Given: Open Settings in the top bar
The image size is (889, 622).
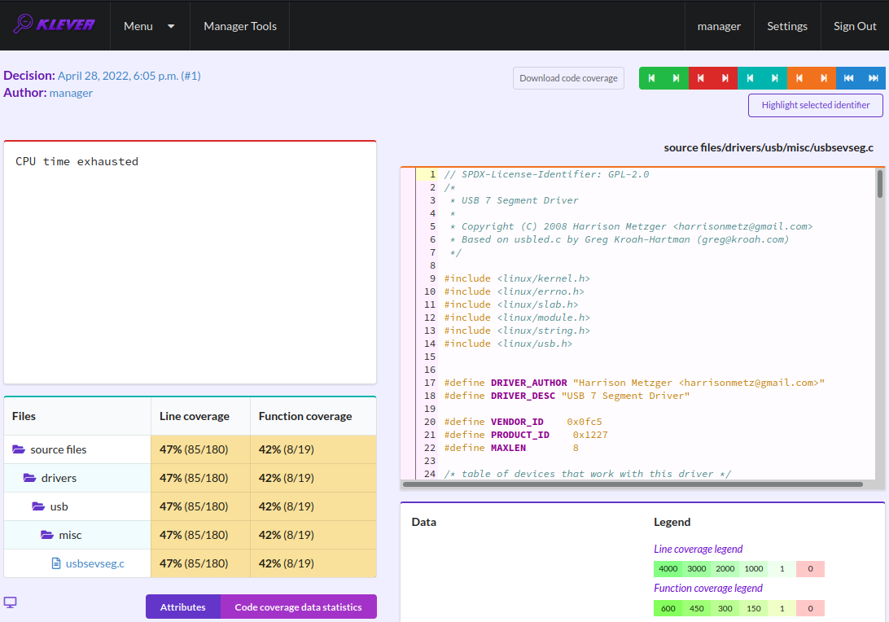Looking at the screenshot, I should [787, 26].
